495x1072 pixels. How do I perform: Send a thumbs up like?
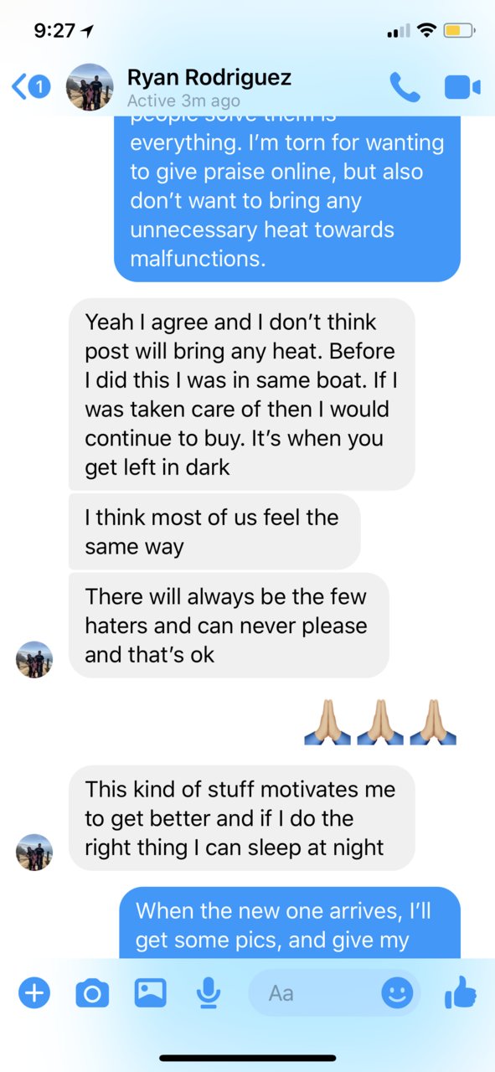click(461, 993)
